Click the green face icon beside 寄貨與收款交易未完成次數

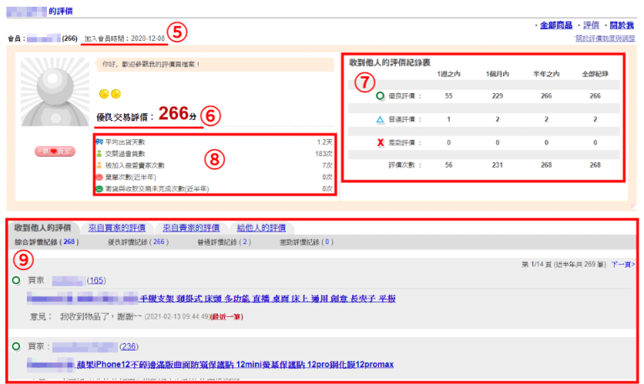[x=100, y=189]
